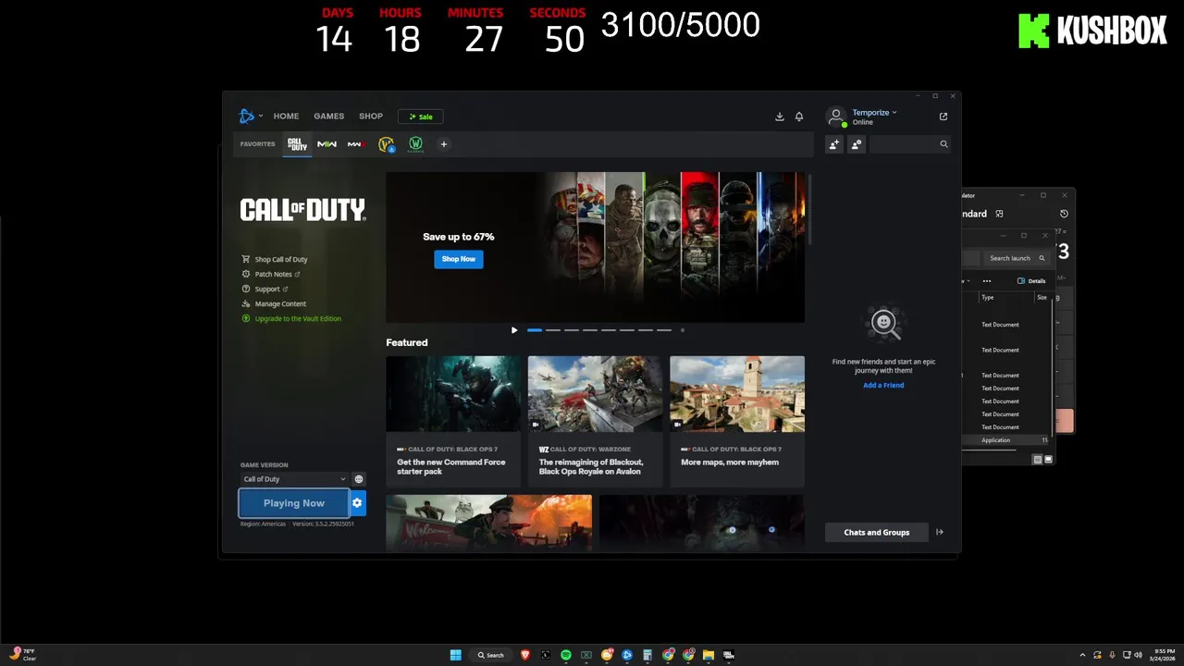Sort by the Size column in File Explorer
Image resolution: width=1184 pixels, height=666 pixels.
(x=1042, y=298)
